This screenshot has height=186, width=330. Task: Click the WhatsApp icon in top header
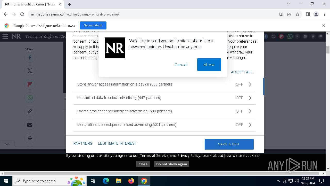pyautogui.click(x=290, y=36)
